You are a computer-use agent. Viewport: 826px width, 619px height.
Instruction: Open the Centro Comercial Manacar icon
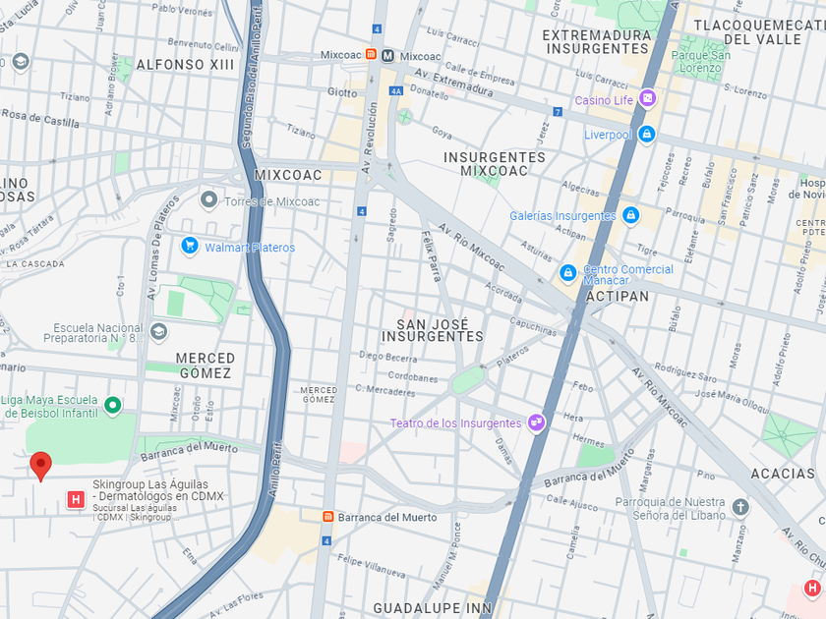click(568, 273)
